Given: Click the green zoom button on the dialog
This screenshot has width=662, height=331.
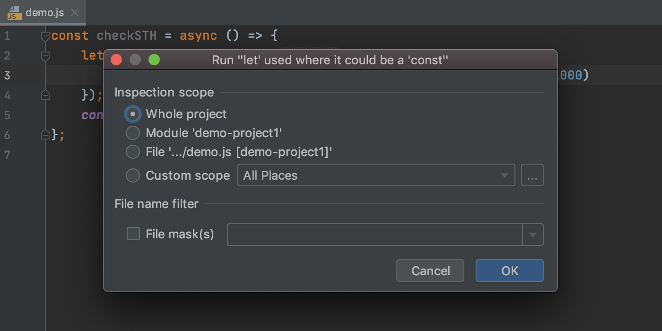Looking at the screenshot, I should point(154,60).
